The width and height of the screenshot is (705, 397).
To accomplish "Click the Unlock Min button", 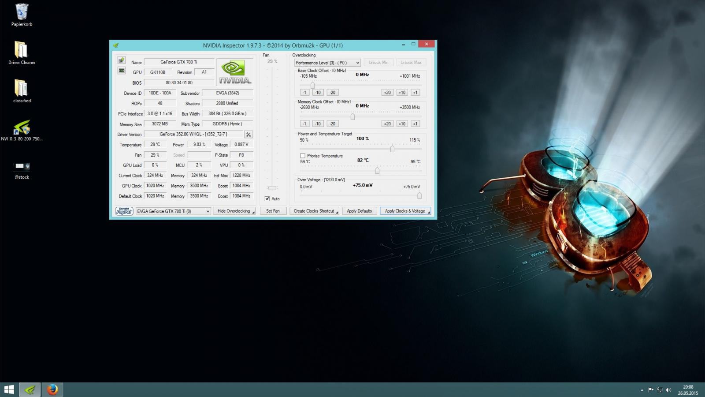I will [378, 63].
